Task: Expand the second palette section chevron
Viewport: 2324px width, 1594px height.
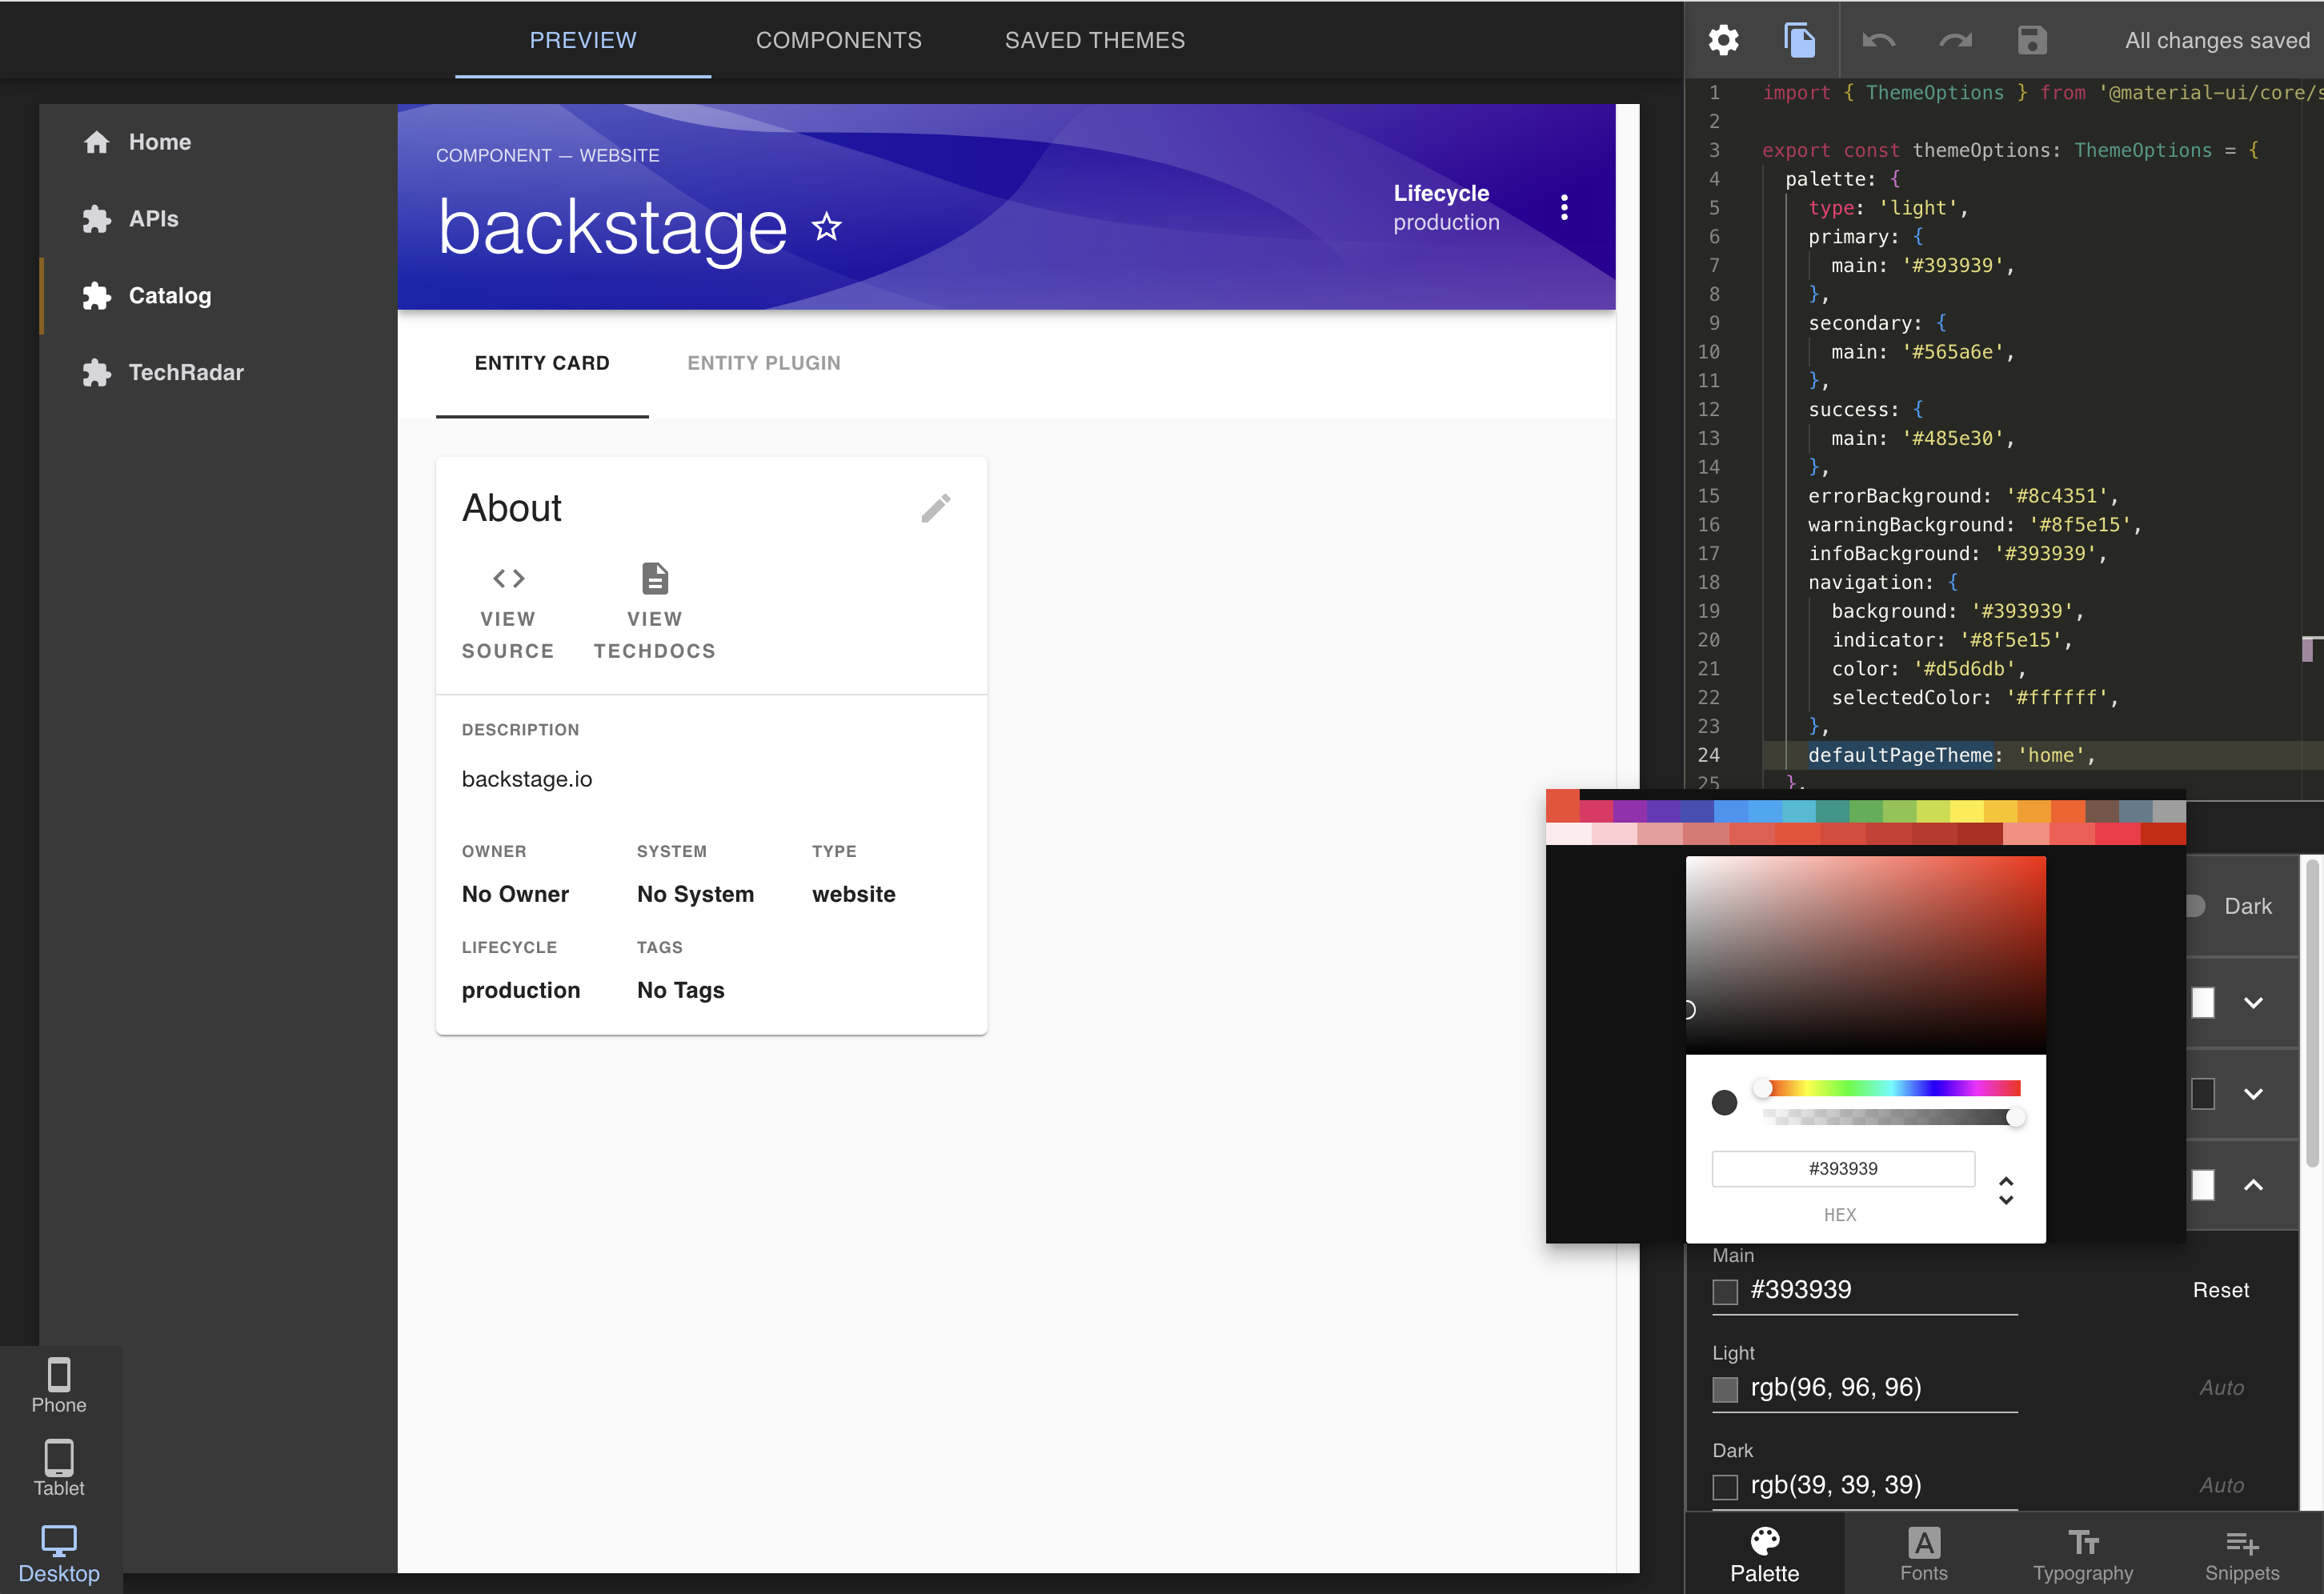Action: click(2253, 1094)
